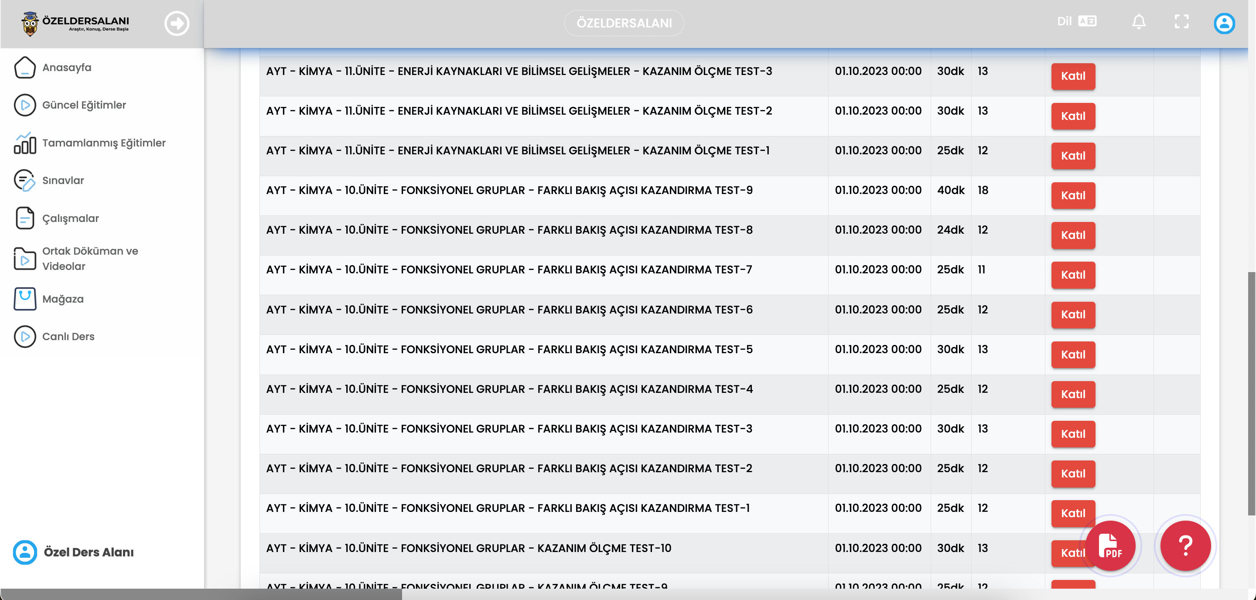Toggle fullscreen mode icon
Viewport: 1256px width, 600px height.
point(1181,22)
